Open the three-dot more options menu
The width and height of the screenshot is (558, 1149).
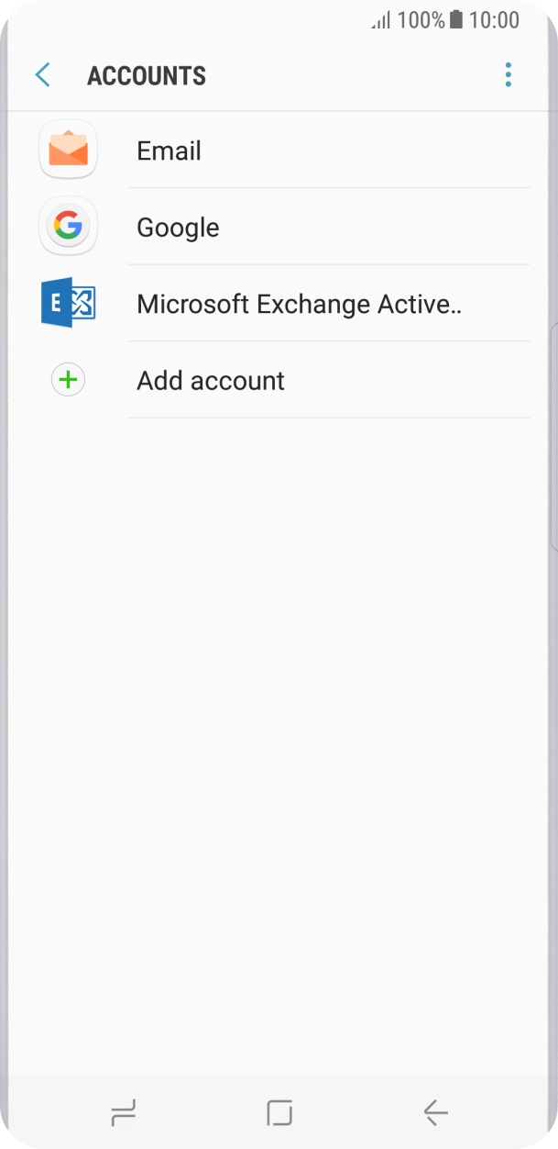click(508, 75)
